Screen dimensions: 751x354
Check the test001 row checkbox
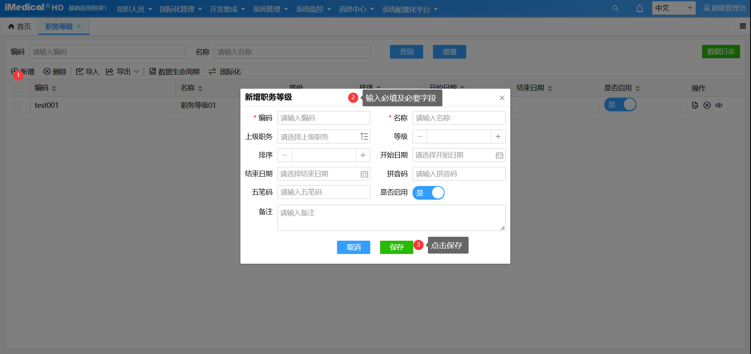point(17,105)
